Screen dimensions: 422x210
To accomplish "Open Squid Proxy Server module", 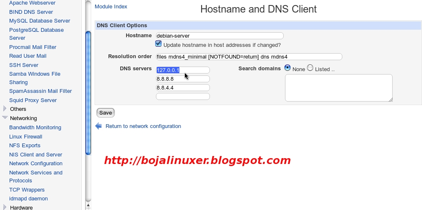I will [x=33, y=100].
